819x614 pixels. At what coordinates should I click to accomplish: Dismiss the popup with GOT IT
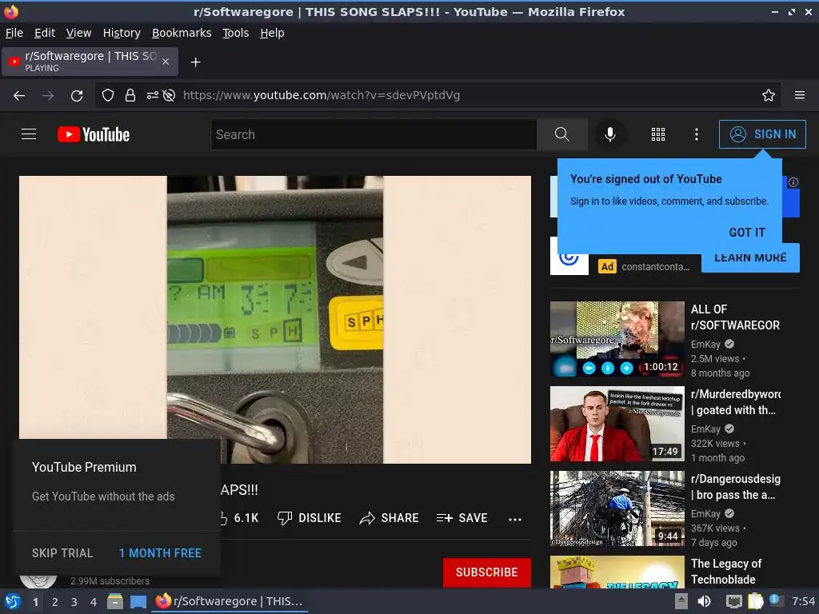click(x=747, y=233)
